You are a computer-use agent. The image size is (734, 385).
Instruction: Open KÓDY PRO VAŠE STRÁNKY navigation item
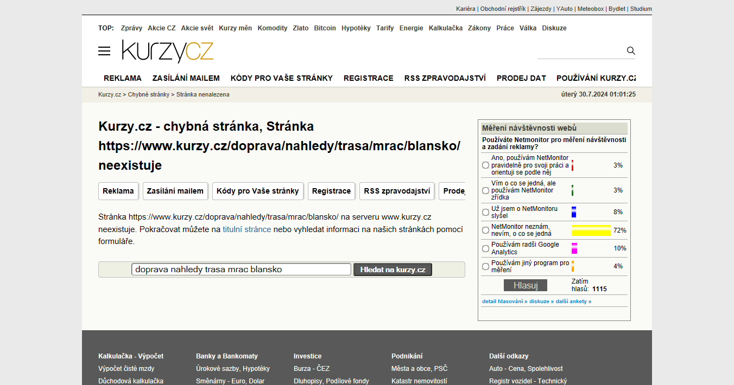click(282, 78)
